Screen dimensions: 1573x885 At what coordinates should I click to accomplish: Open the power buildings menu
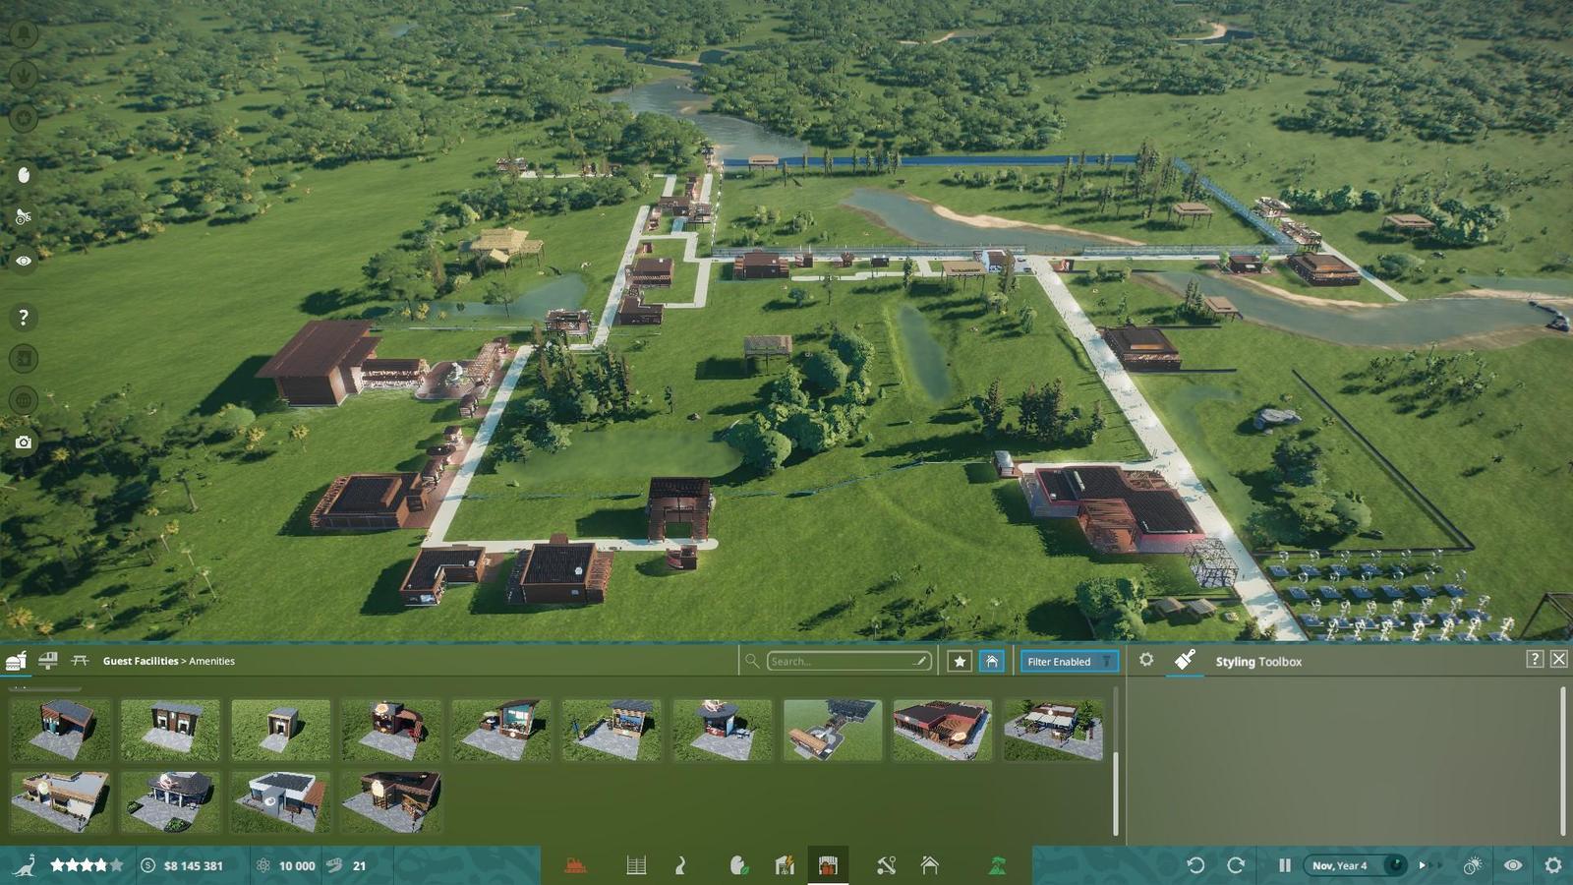point(785,865)
